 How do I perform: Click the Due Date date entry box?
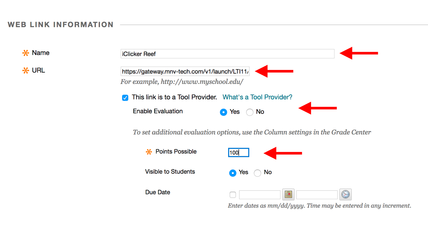(260, 195)
